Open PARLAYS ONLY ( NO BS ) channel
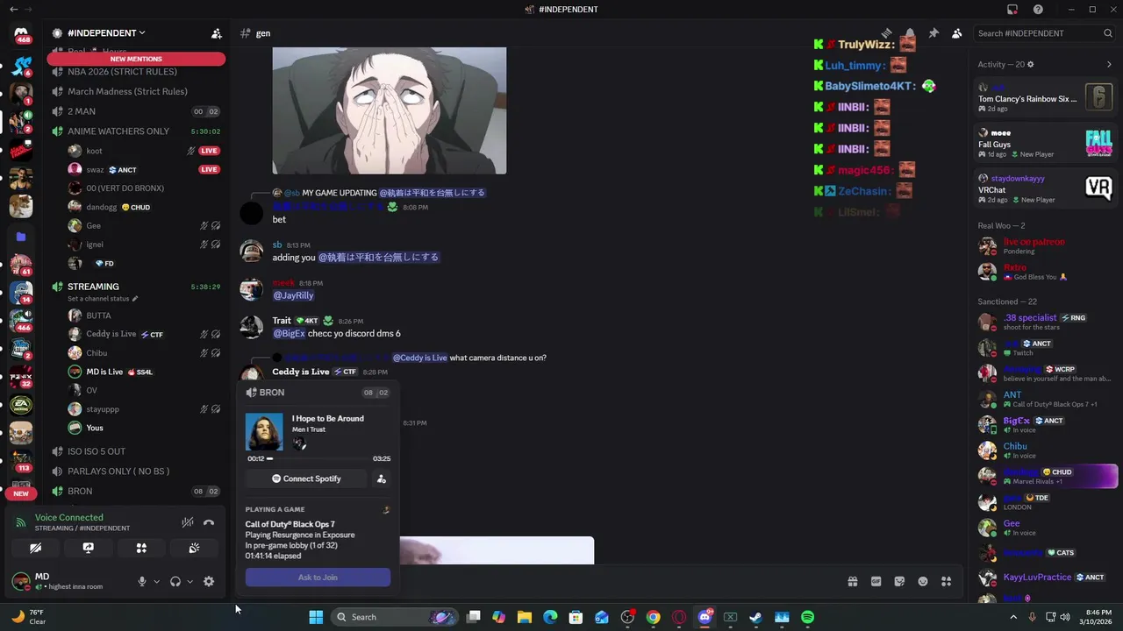 pos(136,471)
